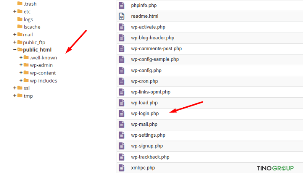303x173 pixels.
Task: Select the wp-config.php file name
Action: click(x=146, y=70)
